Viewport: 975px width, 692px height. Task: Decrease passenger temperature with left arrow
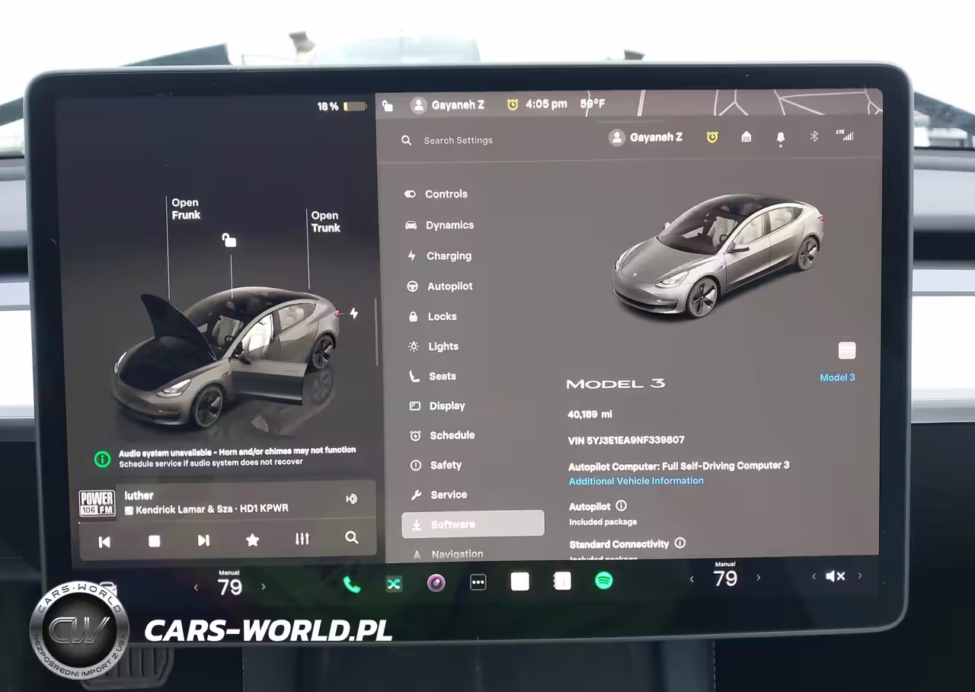[692, 579]
